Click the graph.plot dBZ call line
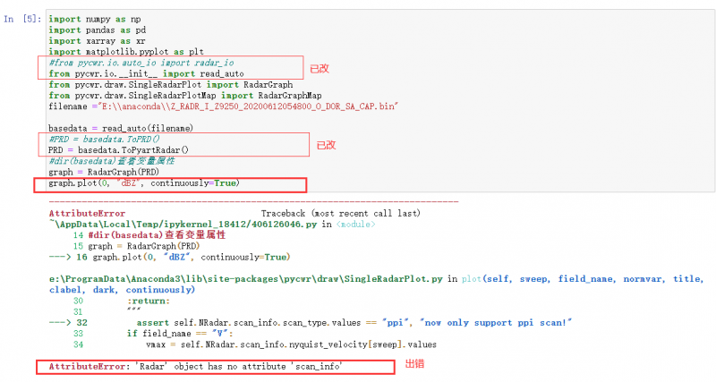Image resolution: width=716 pixels, height=382 pixels. pos(143,183)
